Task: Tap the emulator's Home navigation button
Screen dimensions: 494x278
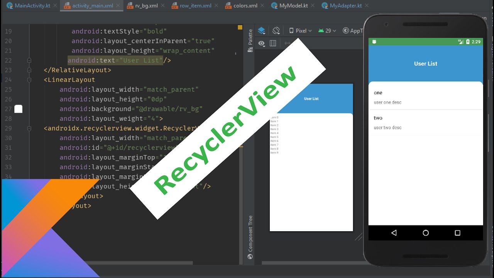Action: (x=426, y=233)
